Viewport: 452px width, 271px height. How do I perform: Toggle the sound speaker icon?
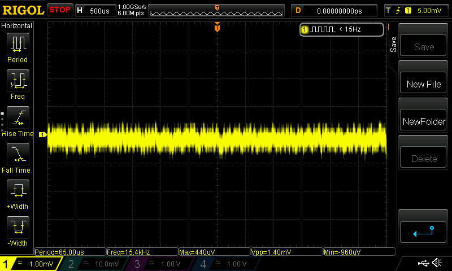[437, 263]
